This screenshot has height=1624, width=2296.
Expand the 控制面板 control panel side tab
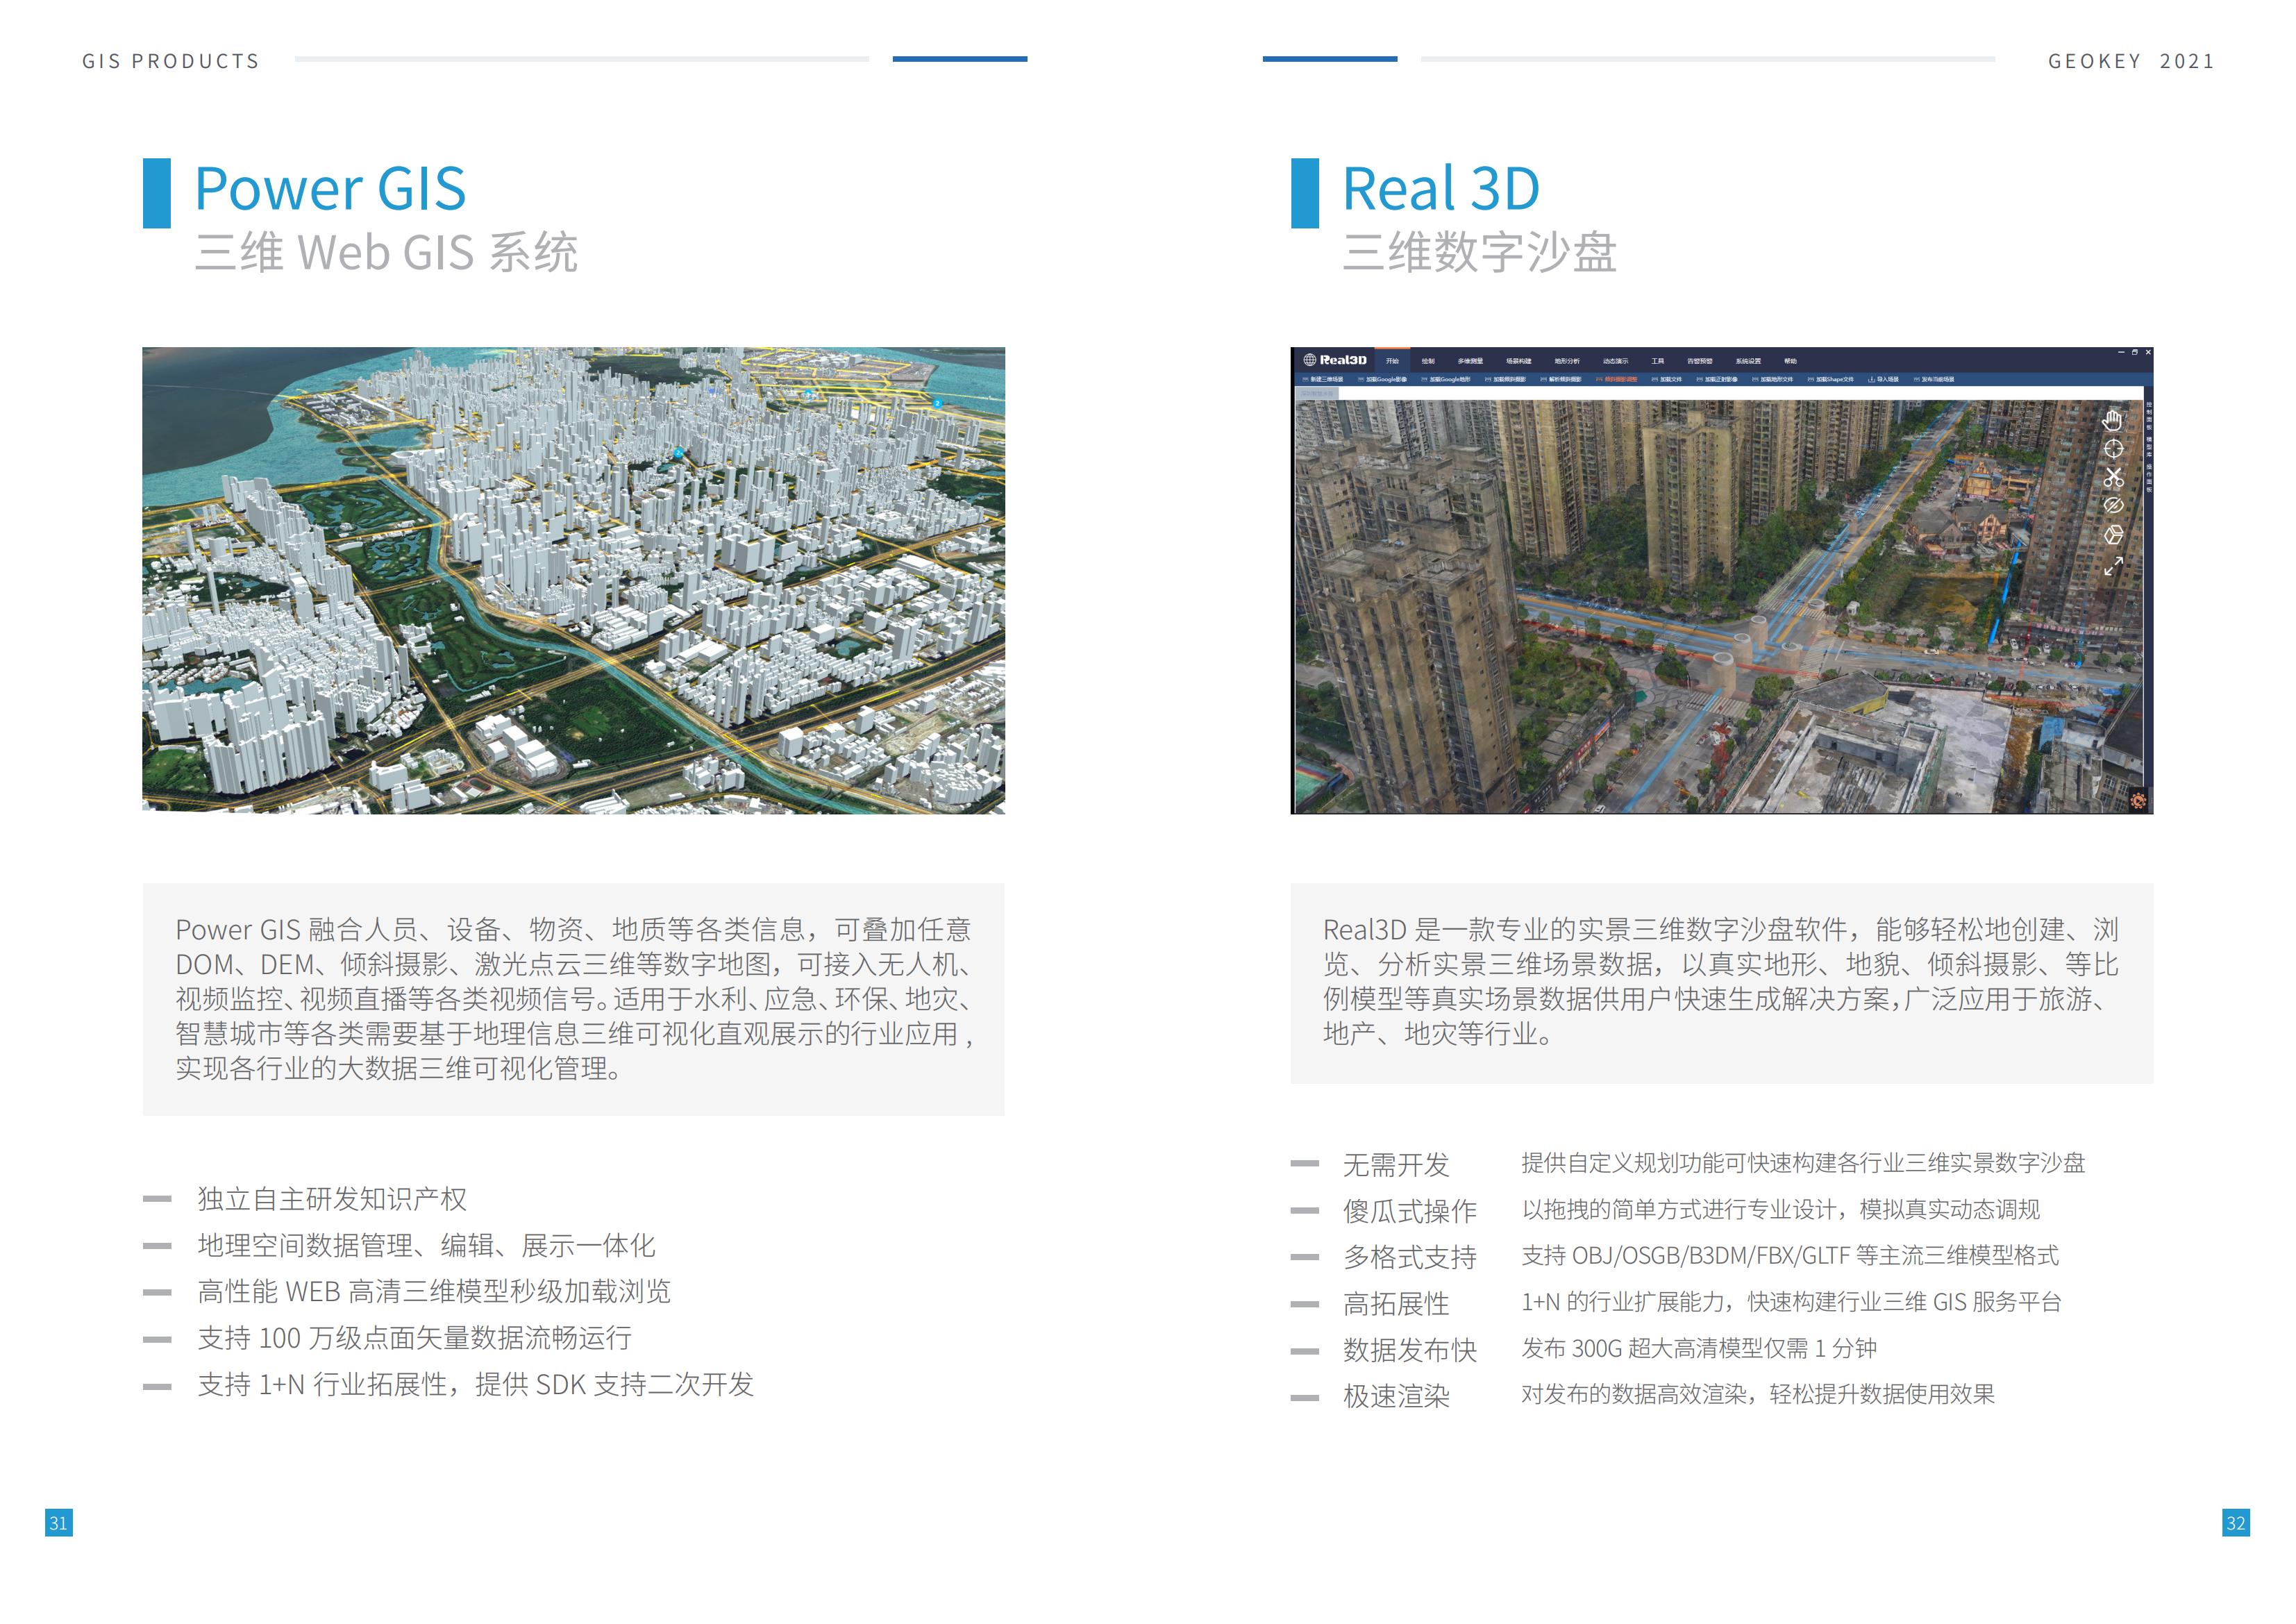pos(2149,416)
